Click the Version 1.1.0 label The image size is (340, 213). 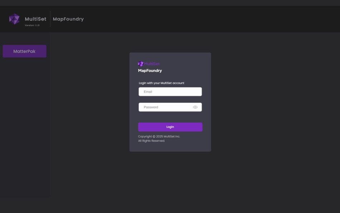click(x=32, y=25)
